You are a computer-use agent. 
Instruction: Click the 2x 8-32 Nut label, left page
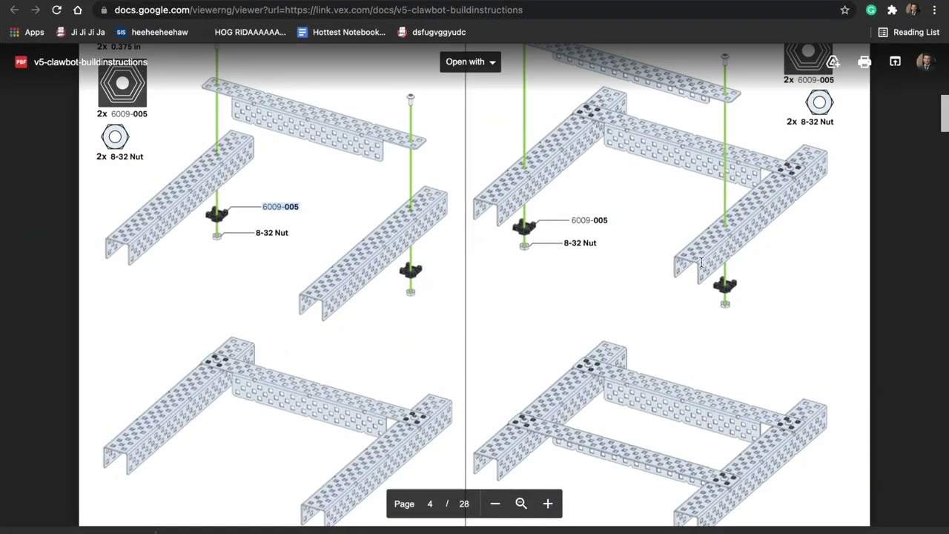tap(120, 156)
